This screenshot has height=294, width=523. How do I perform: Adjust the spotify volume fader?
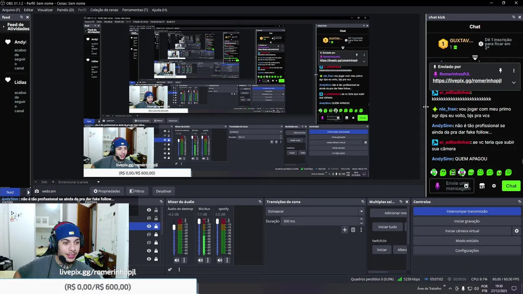pyautogui.click(x=217, y=222)
